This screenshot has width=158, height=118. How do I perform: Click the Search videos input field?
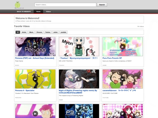pos(65,5)
